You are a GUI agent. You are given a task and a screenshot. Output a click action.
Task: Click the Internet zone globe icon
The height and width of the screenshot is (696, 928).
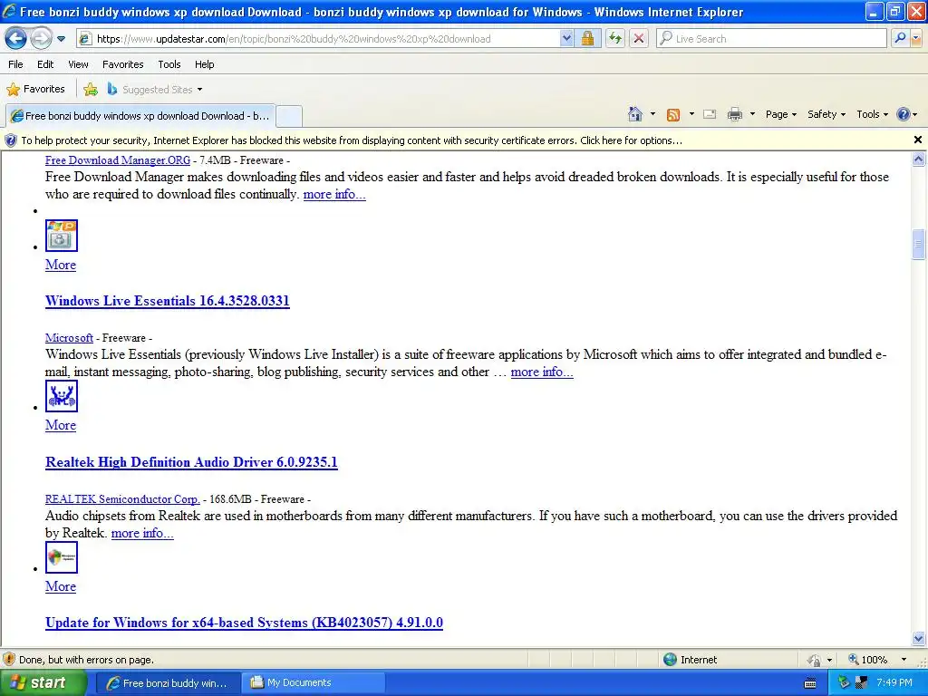[670, 660]
